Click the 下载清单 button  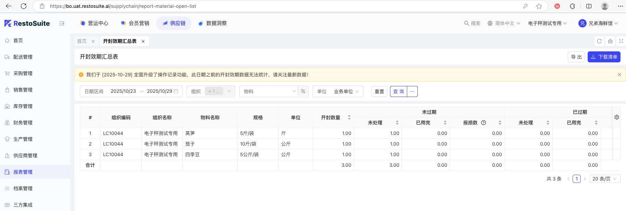604,57
